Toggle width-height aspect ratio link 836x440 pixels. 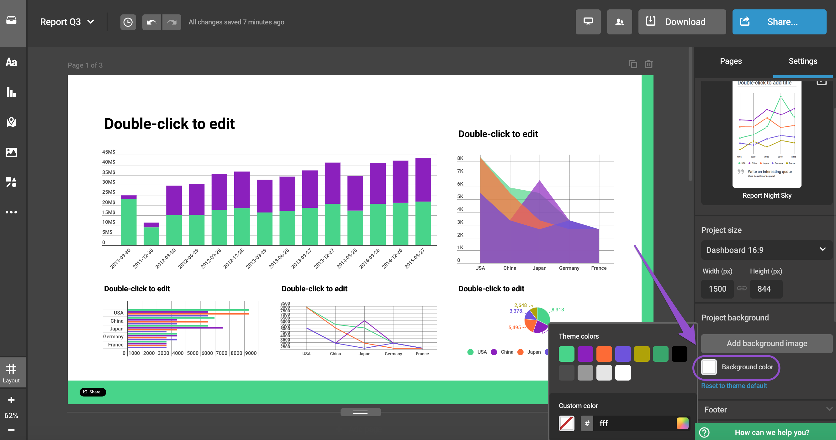pyautogui.click(x=742, y=288)
